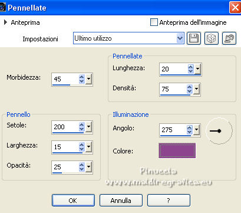This screenshot has width=241, height=213.
Task: Click the Pennellate app icon in title bar
Action: [2, 8]
